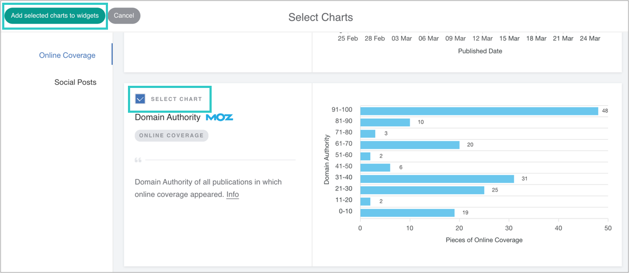Click the 51-60 bar showing 2
Screen dimensions: 629x273
[x=366, y=156]
